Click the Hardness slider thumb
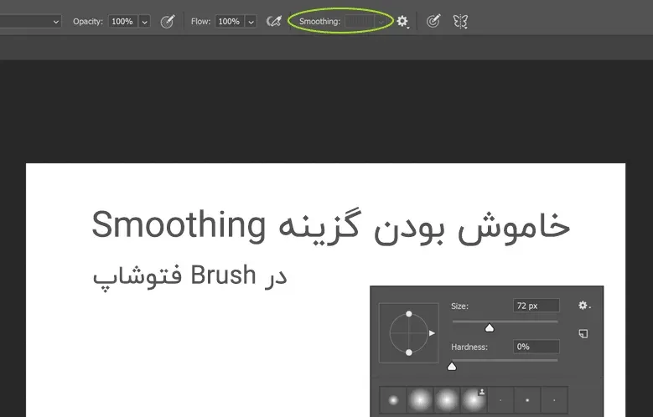Viewport: 653px width, 417px height. pos(452,366)
